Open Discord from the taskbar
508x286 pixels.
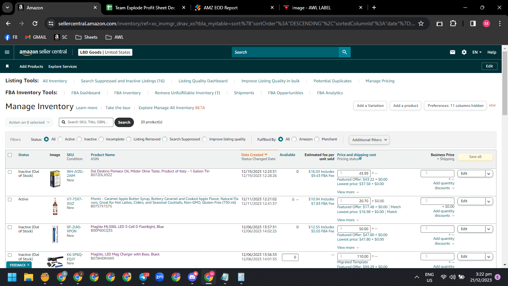[x=192, y=277]
